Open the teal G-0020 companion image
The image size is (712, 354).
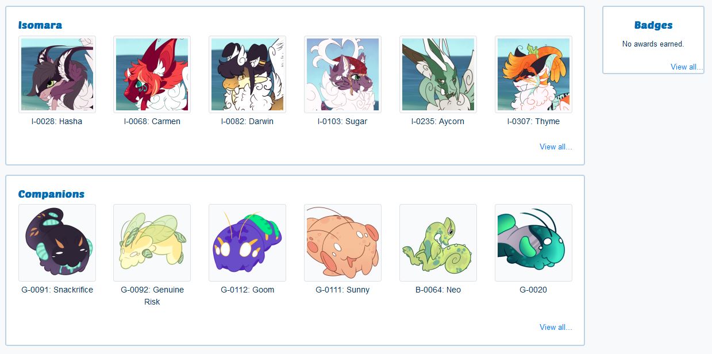[x=533, y=243]
